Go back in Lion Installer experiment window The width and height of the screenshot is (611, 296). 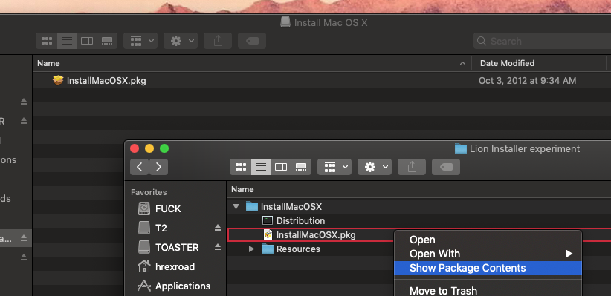(x=140, y=167)
